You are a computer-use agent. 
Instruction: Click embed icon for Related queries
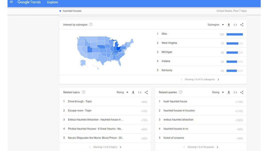pos(235,92)
